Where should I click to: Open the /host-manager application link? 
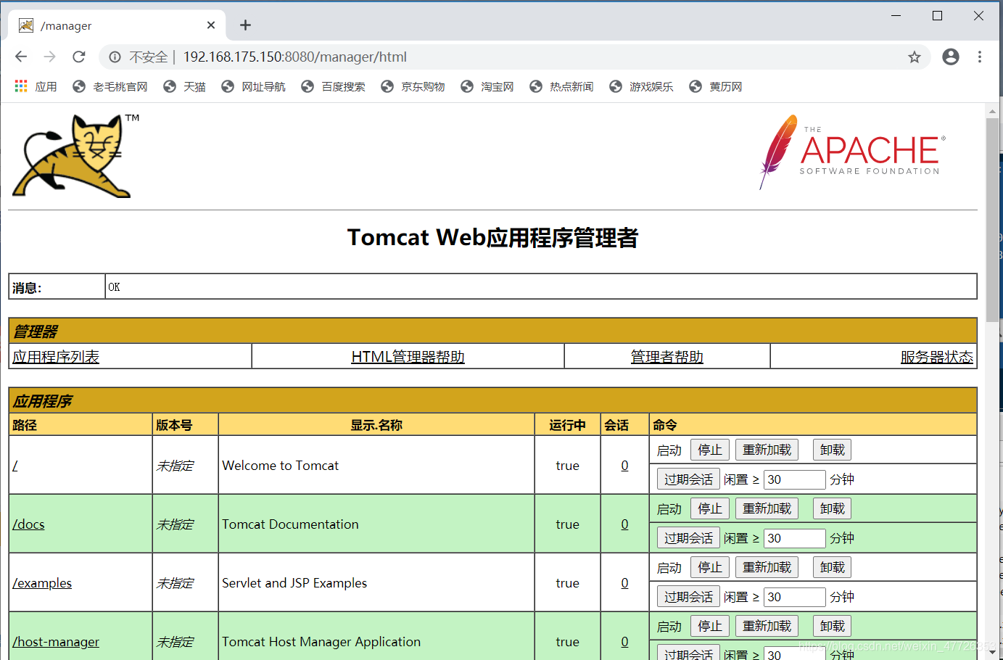click(x=56, y=642)
